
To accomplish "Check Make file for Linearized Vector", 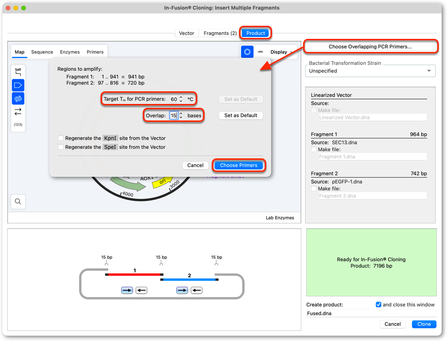I will pyautogui.click(x=314, y=110).
